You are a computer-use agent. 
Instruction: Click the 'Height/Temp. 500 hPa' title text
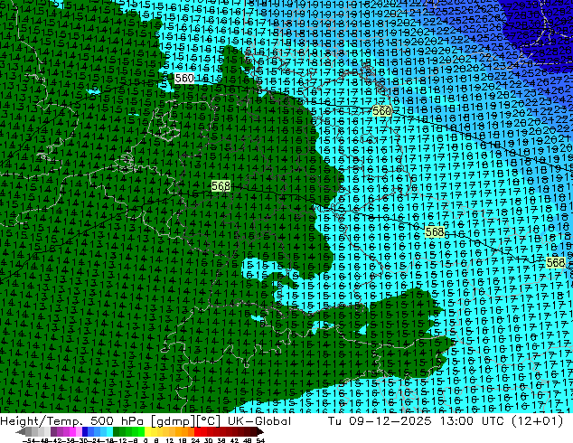point(71,421)
